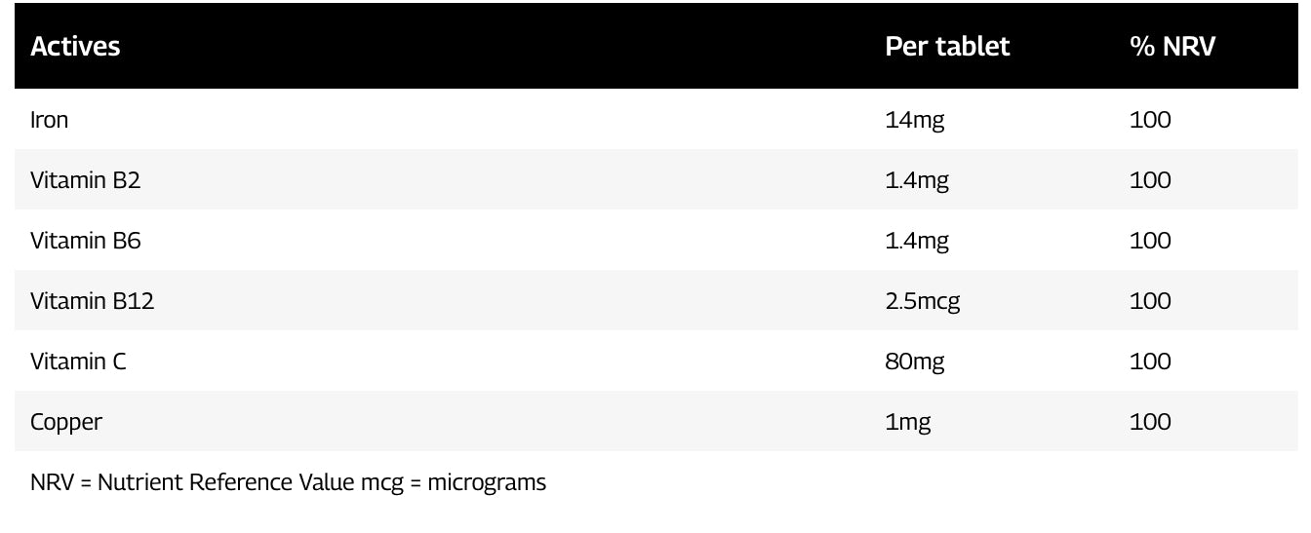
Task: Click the 80mg value for Vitamin C
Action: 915,362
